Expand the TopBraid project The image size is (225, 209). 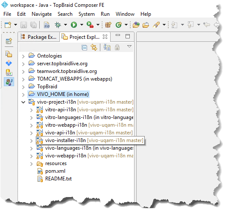point(23,87)
